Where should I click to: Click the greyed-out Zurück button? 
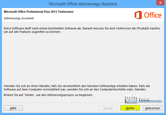(x=108, y=108)
